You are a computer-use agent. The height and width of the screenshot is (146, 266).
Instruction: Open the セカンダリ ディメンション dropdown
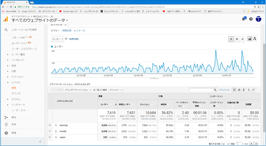pyautogui.click(x=78, y=90)
